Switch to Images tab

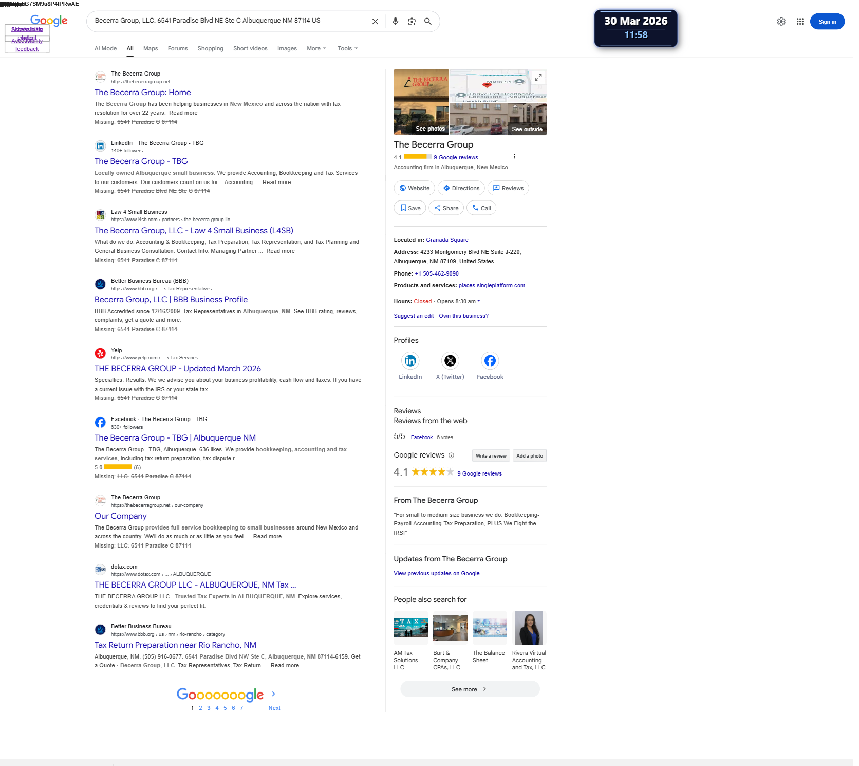coord(287,48)
